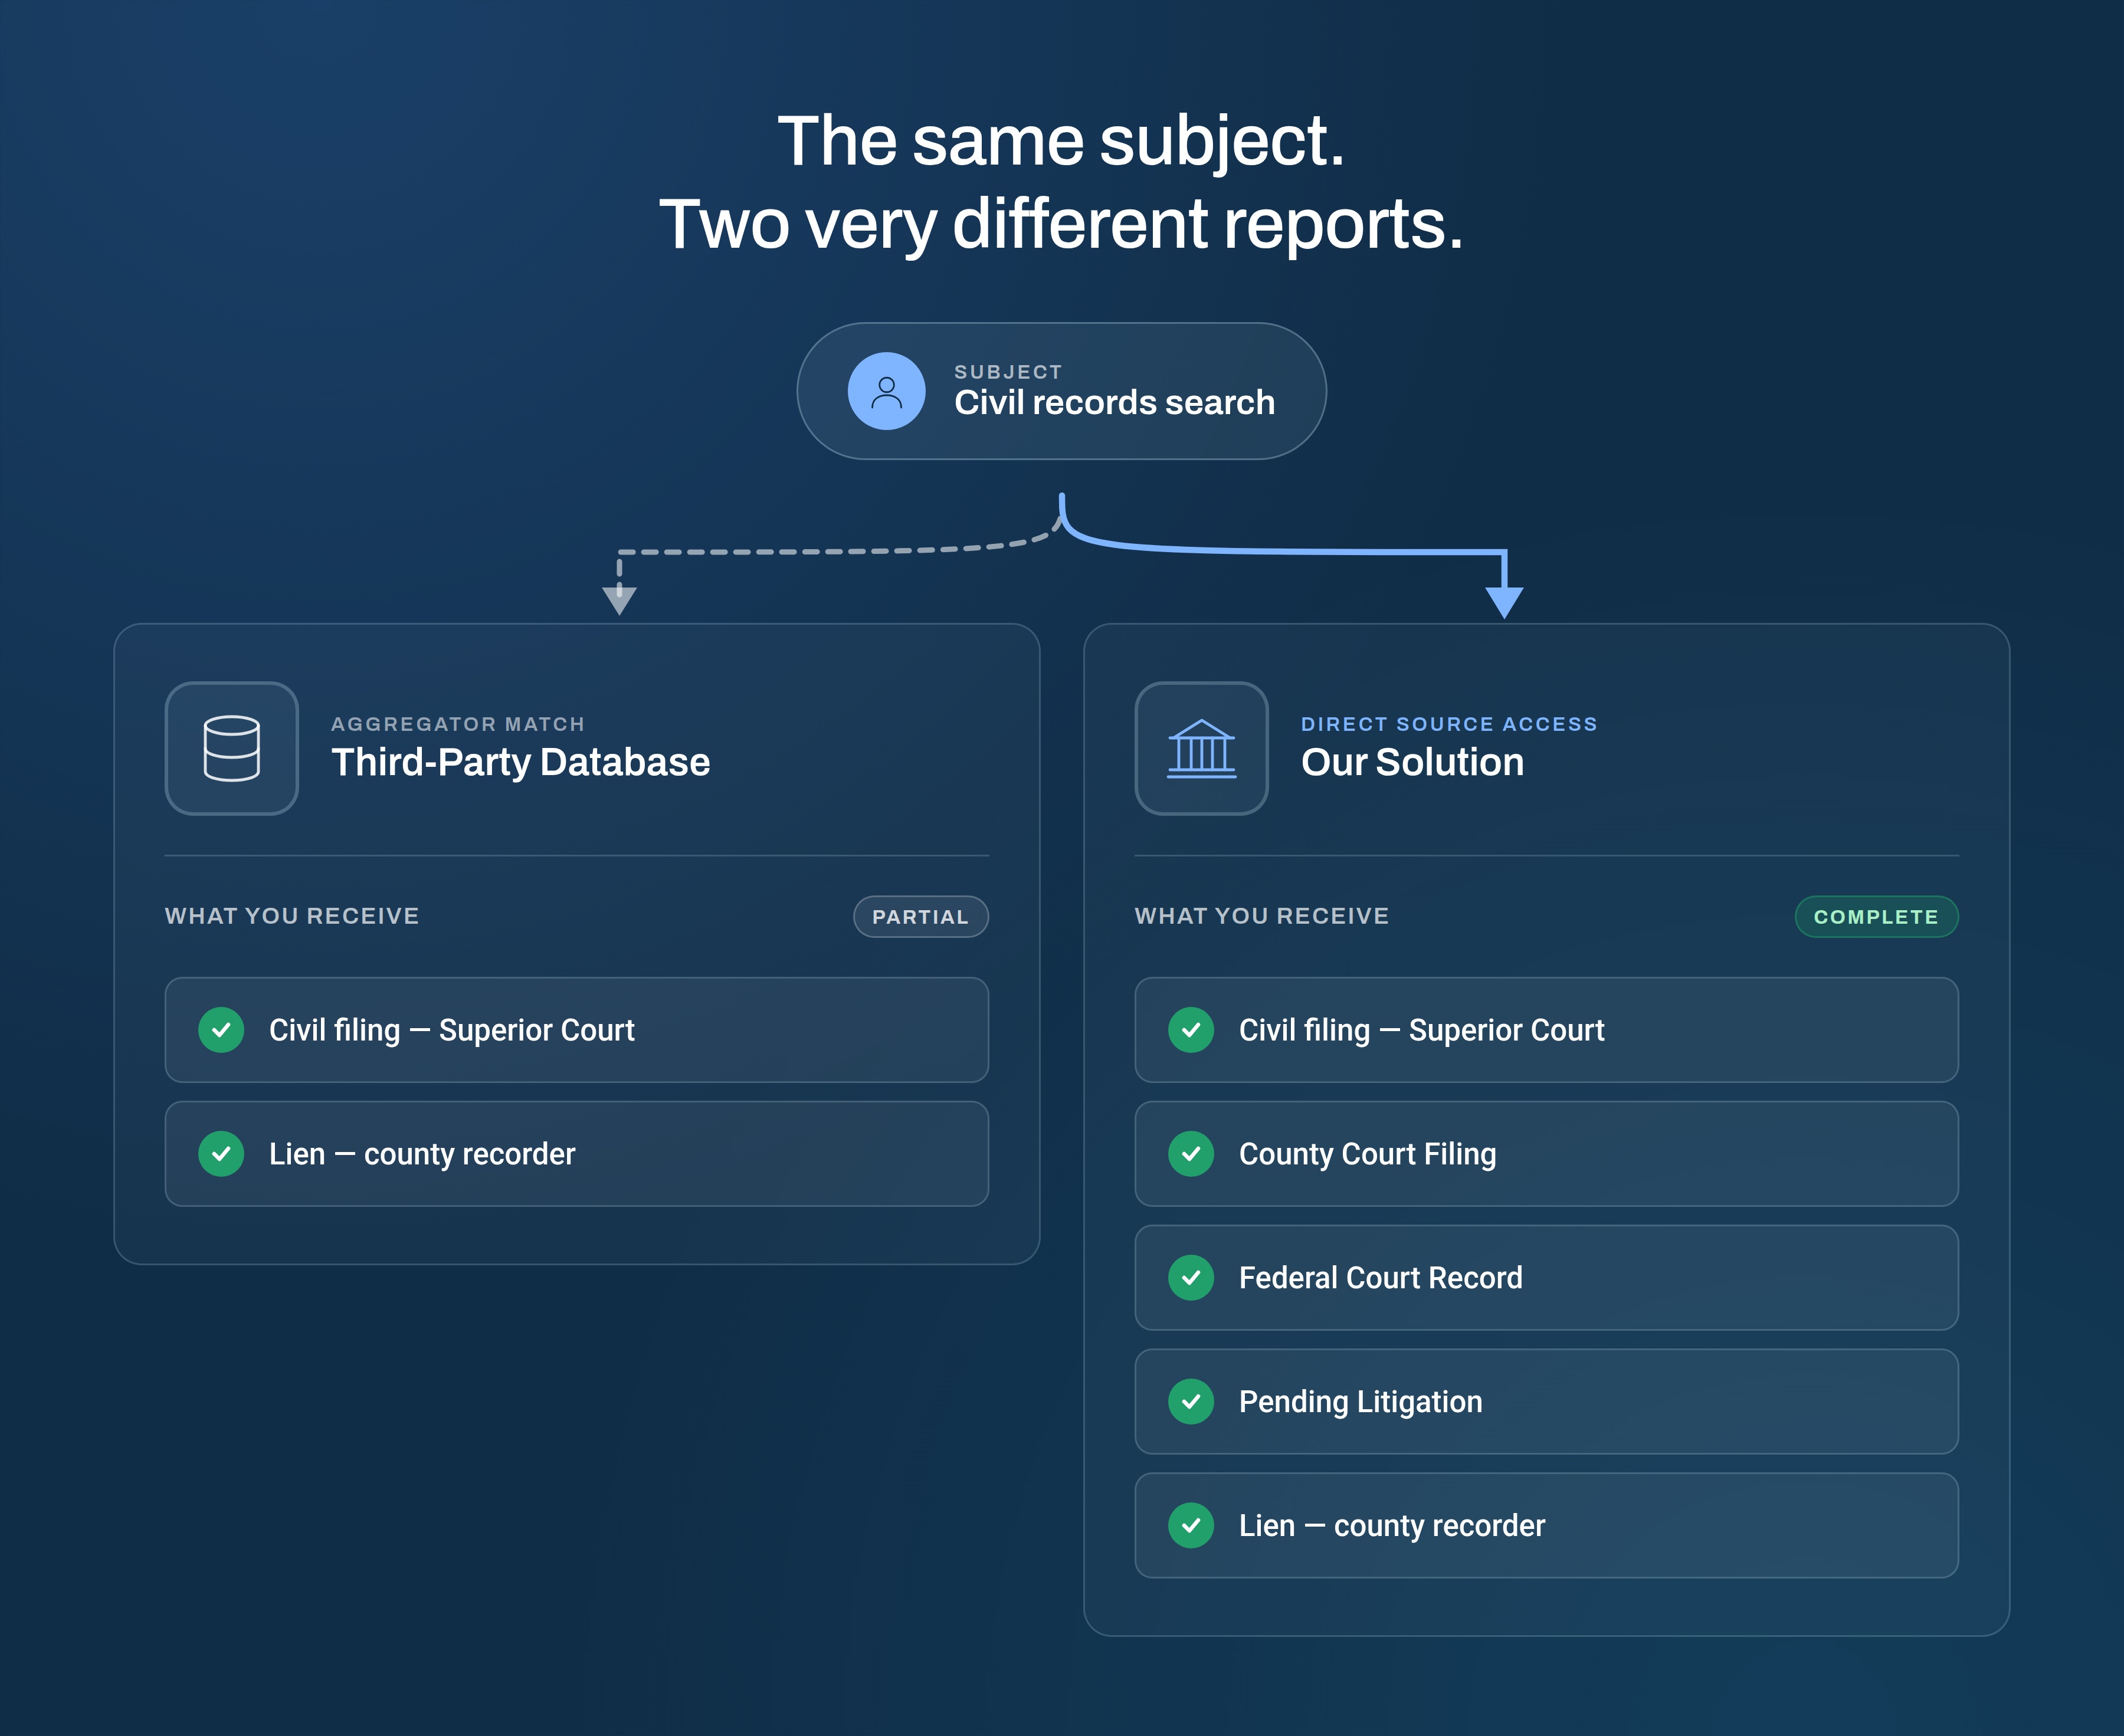
Task: Click the 'Pending Litigation' row
Action: (x=1547, y=1402)
